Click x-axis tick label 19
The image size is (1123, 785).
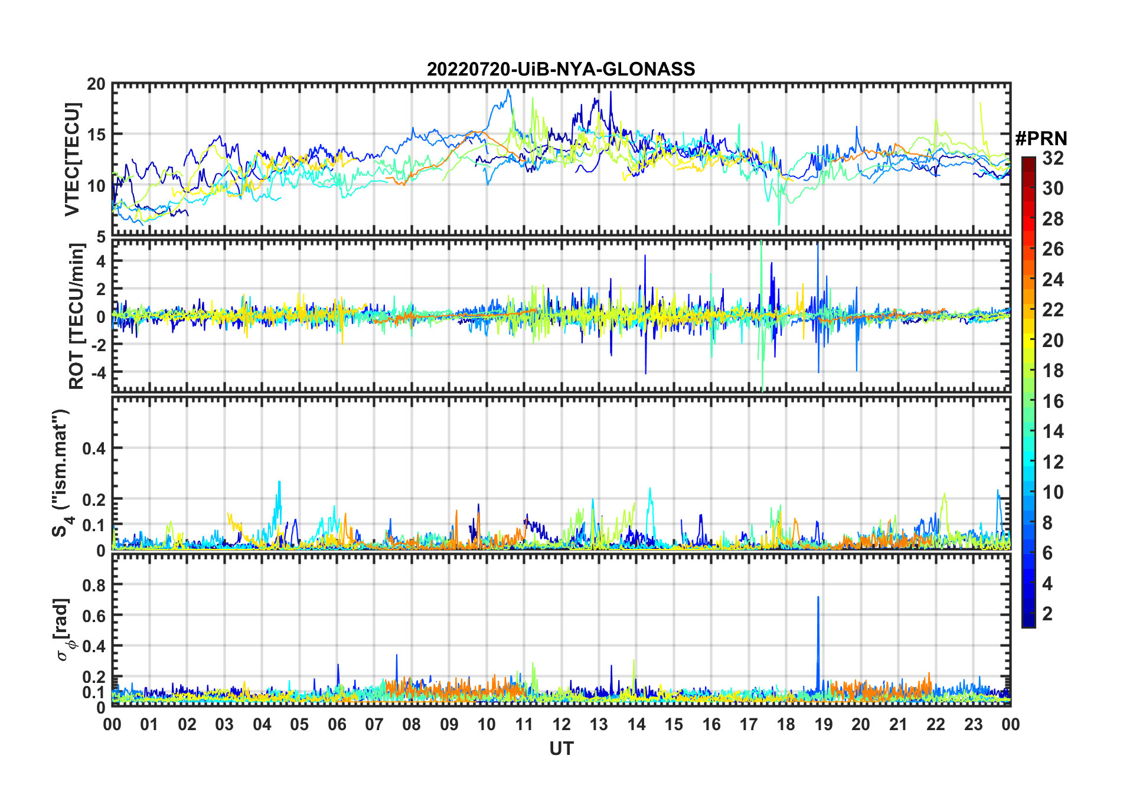tap(823, 724)
